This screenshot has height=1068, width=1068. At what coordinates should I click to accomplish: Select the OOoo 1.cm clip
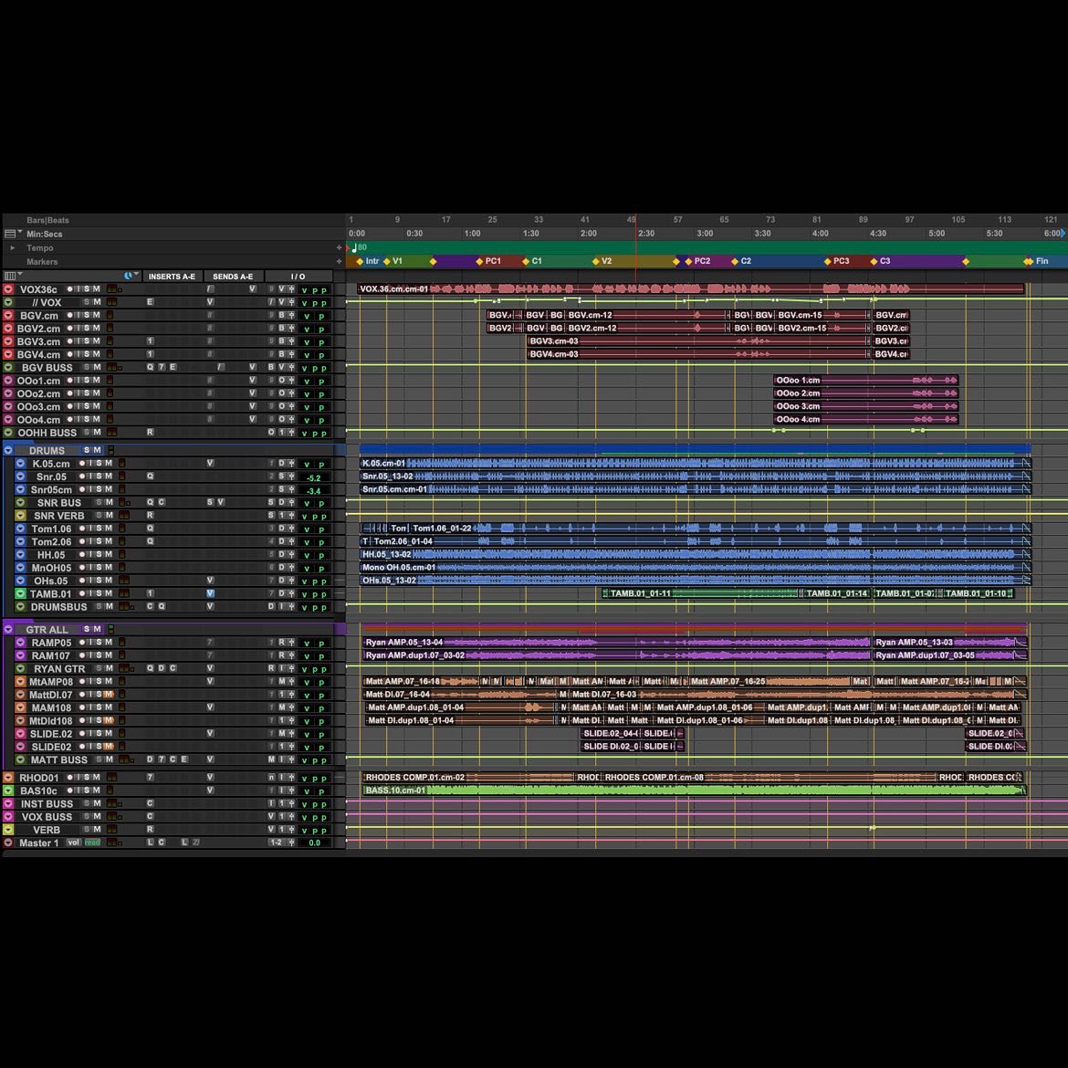pos(865,380)
